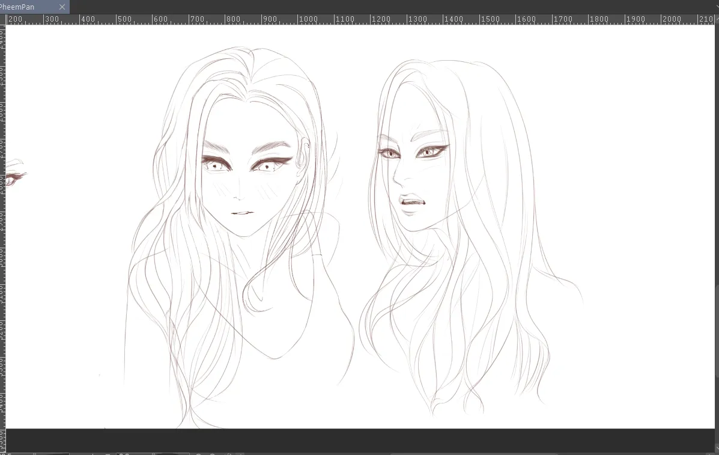Click the 1500 mark on horizontal ruler
The image size is (719, 455).
[x=490, y=19]
